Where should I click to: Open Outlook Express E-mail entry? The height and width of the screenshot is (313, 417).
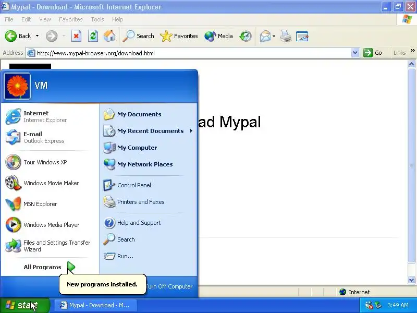pyautogui.click(x=50, y=137)
